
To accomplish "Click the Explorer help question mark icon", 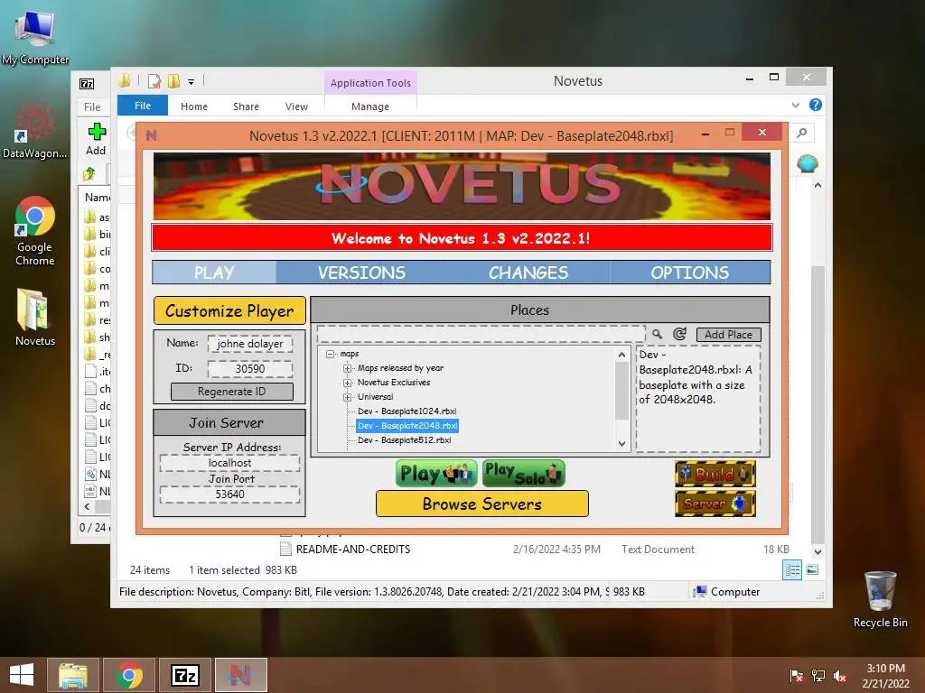I will tap(816, 105).
